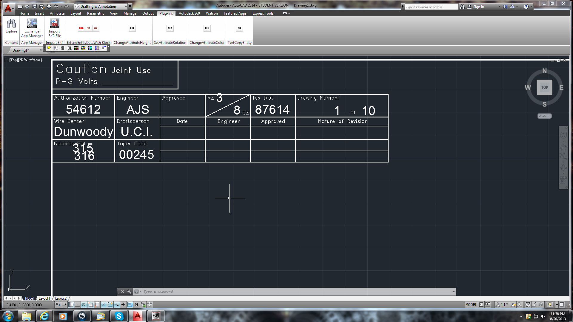Click the TextCopyEntity TCE icon
Image resolution: width=573 pixels, height=322 pixels.
239,28
